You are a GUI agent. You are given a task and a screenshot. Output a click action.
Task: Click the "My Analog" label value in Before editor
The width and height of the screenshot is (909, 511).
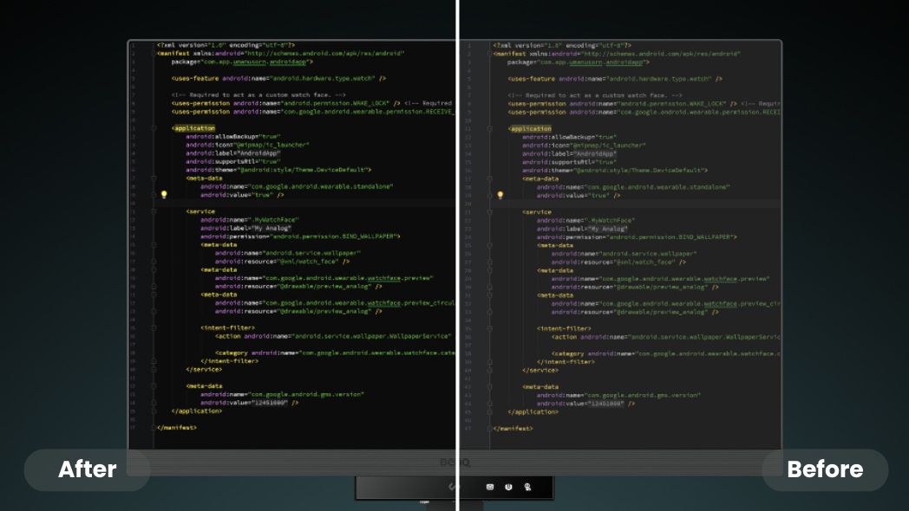pyautogui.click(x=606, y=230)
